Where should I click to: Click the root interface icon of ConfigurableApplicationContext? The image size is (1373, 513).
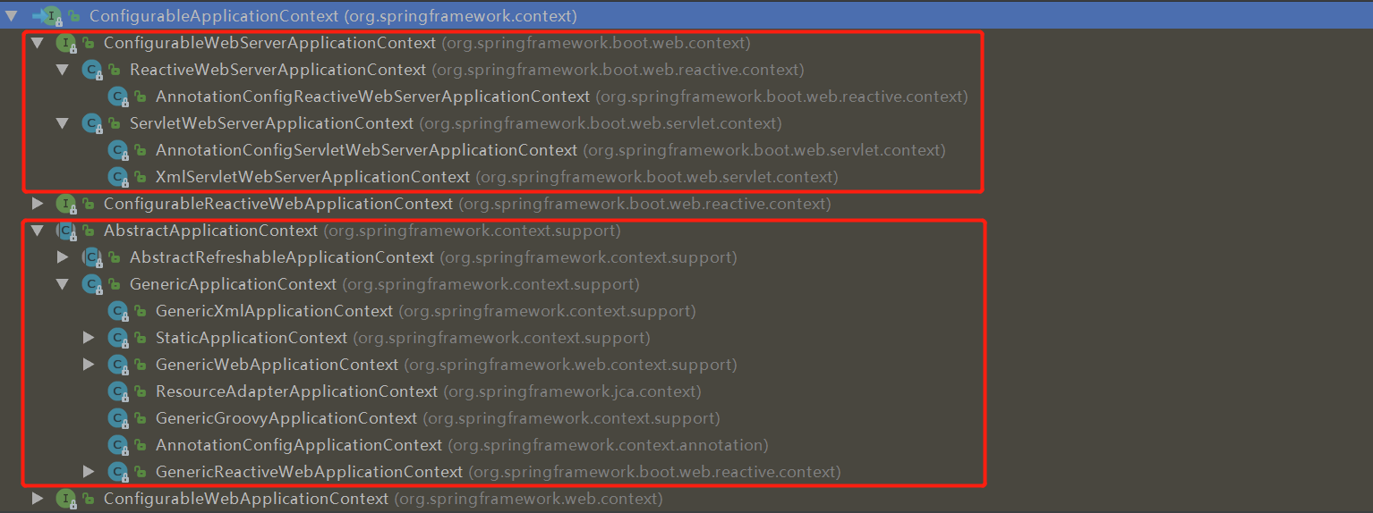click(50, 16)
